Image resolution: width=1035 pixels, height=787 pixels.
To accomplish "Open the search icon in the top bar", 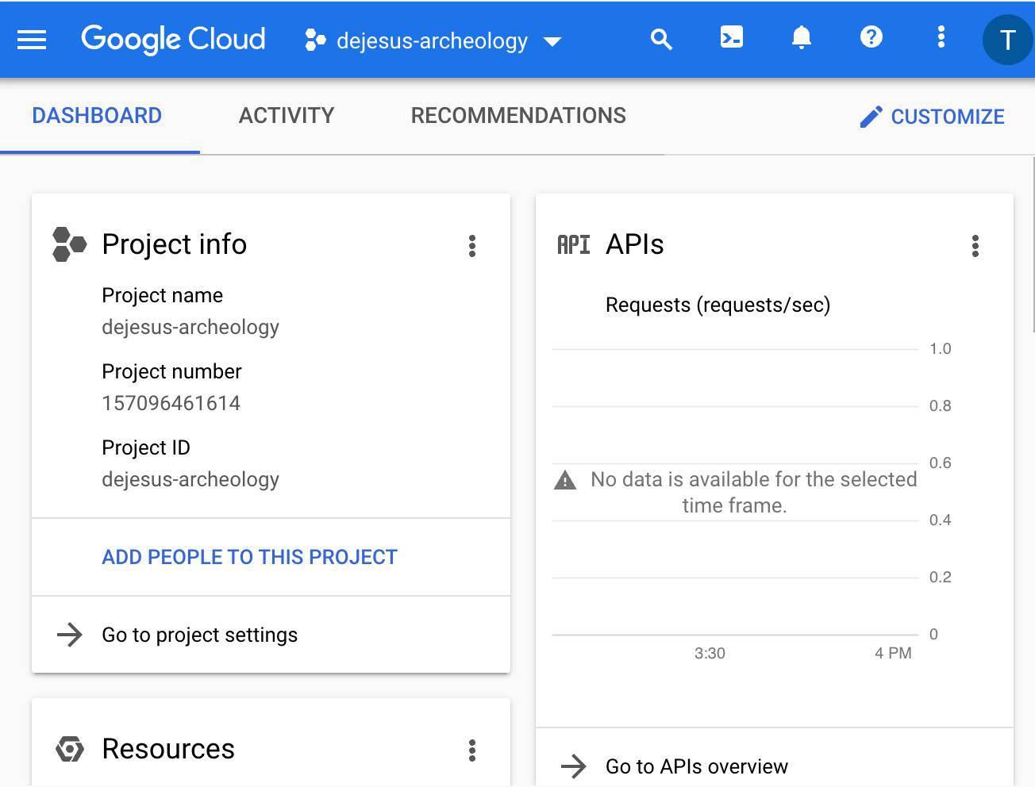I will pyautogui.click(x=661, y=37).
